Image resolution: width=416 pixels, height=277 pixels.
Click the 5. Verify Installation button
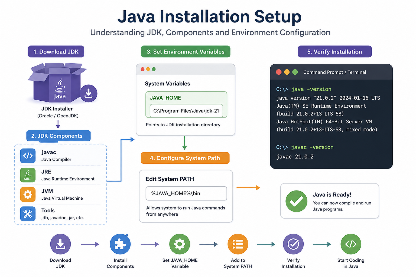pos(335,51)
